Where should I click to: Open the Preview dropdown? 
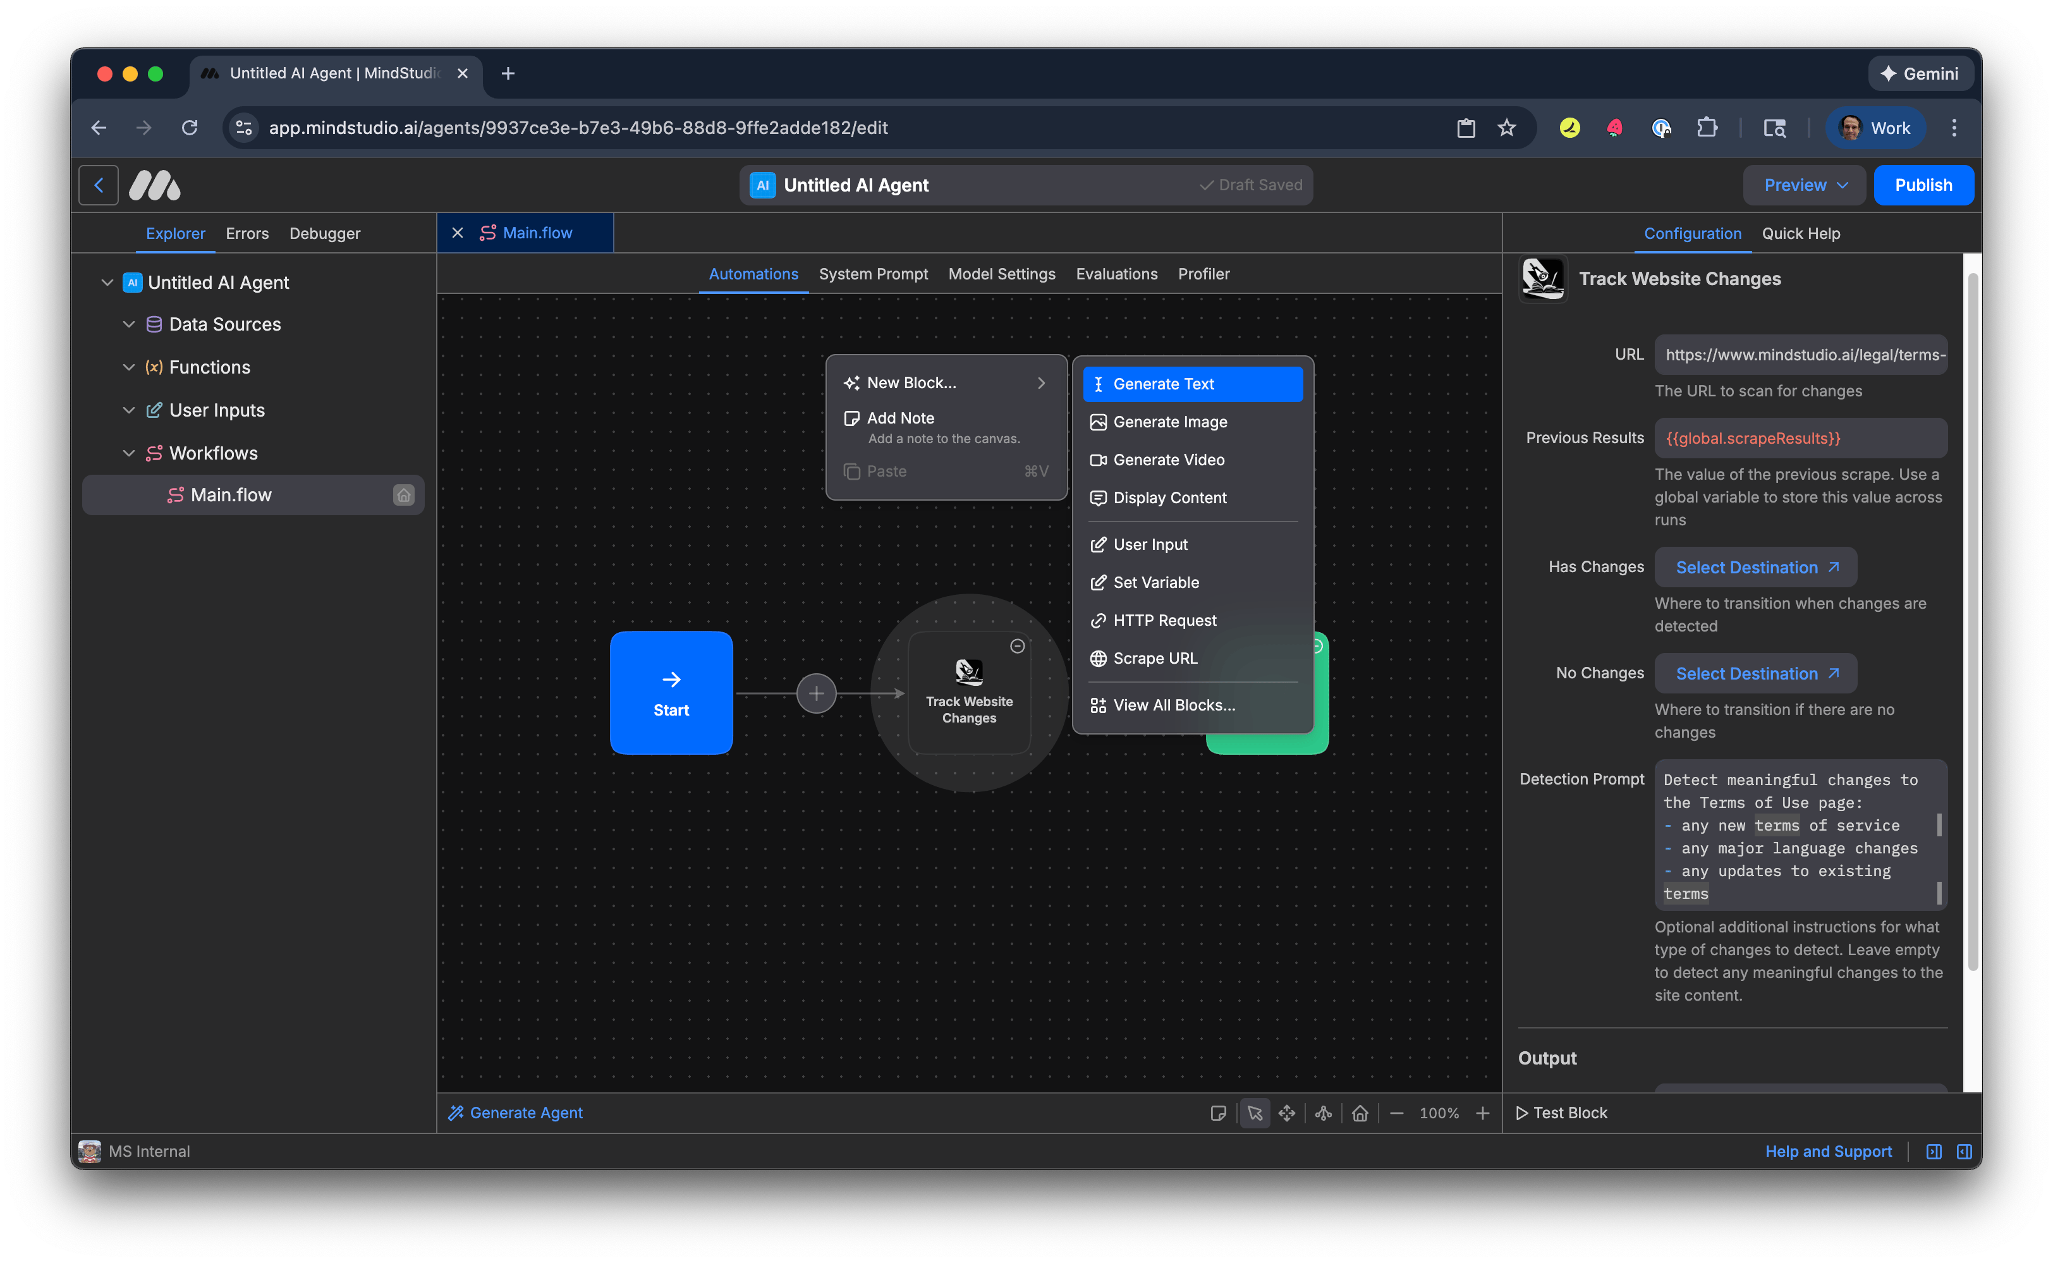(1803, 185)
